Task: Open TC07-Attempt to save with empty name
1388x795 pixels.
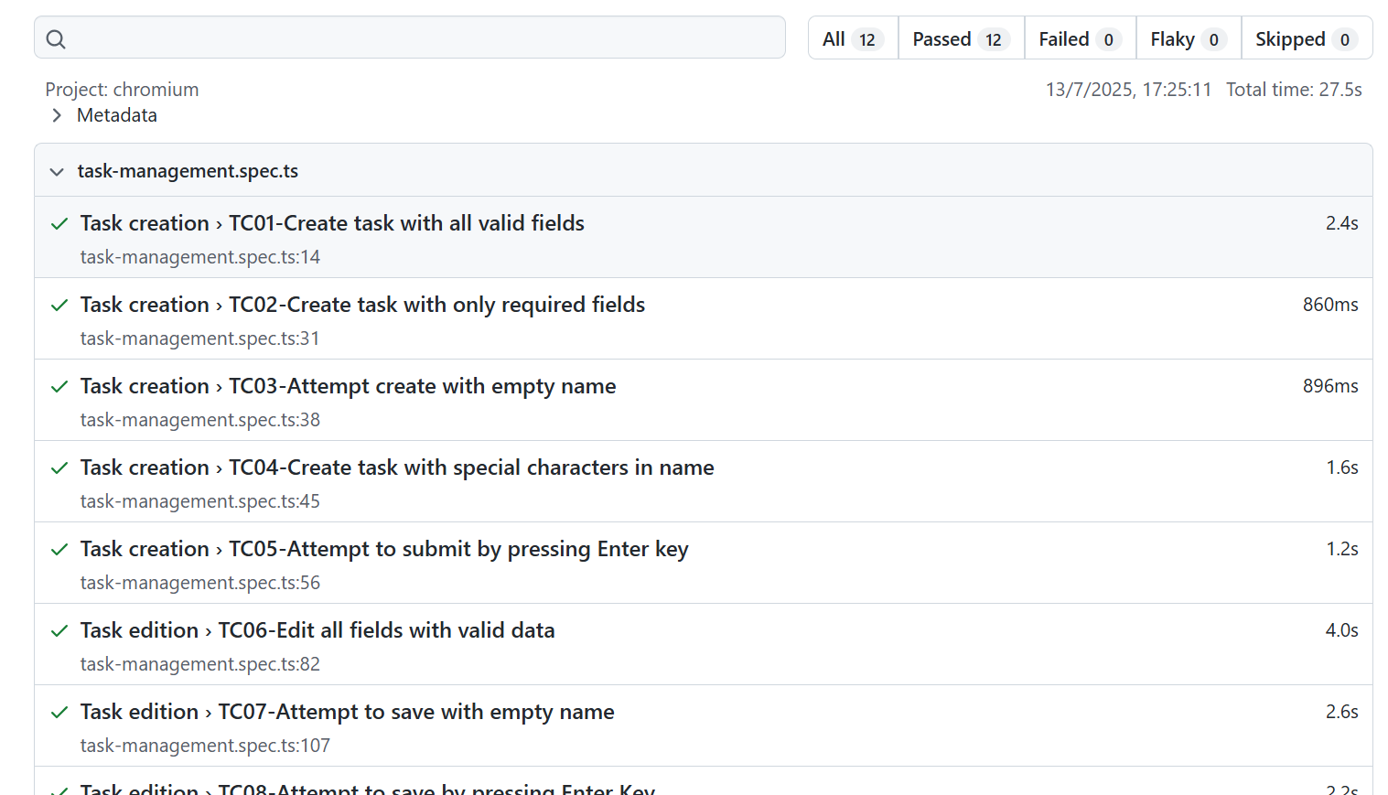Action: tap(347, 712)
